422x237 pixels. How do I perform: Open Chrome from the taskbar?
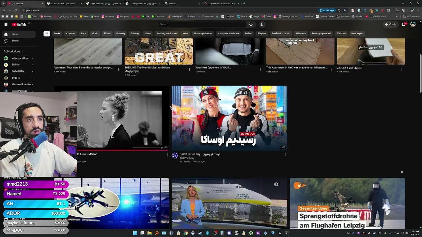(x=186, y=233)
